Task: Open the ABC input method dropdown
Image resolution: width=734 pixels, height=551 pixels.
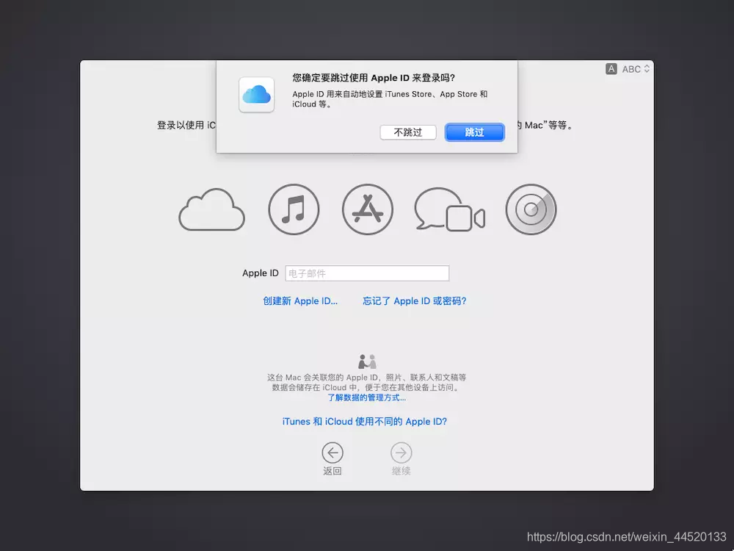Action: [636, 69]
